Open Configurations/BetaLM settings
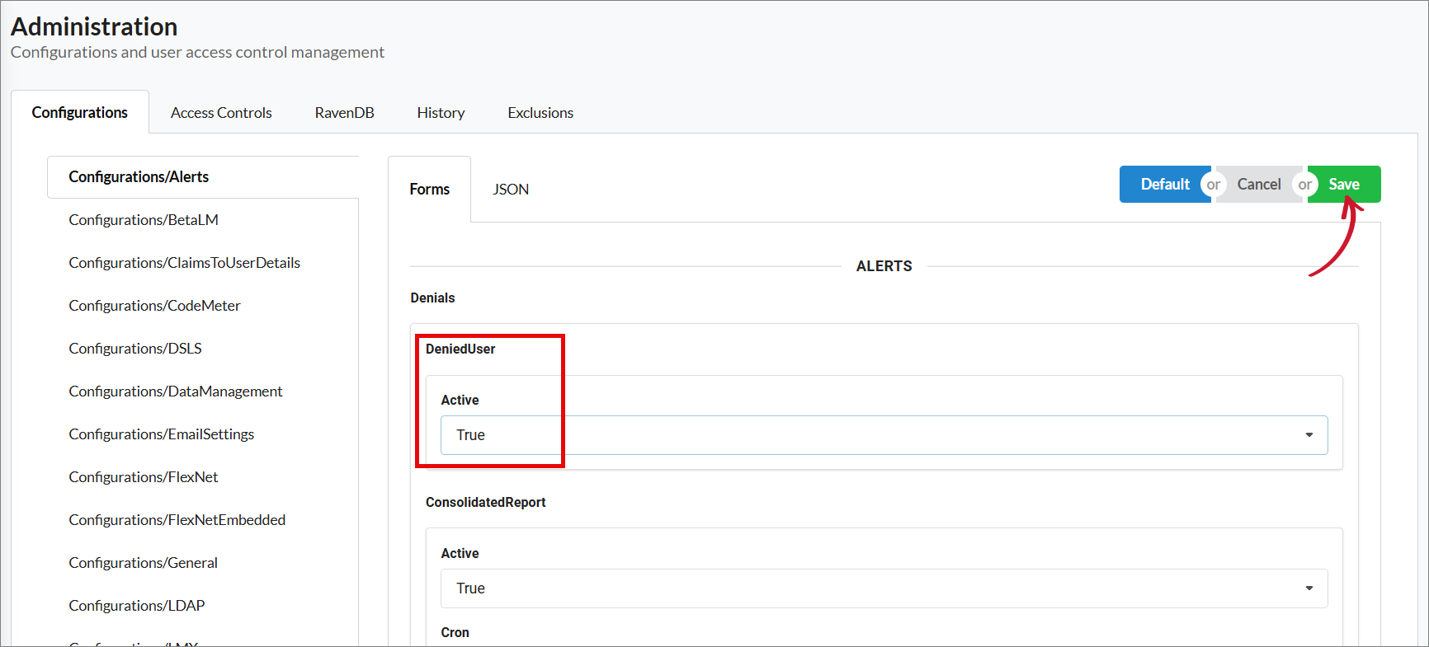 (x=144, y=220)
